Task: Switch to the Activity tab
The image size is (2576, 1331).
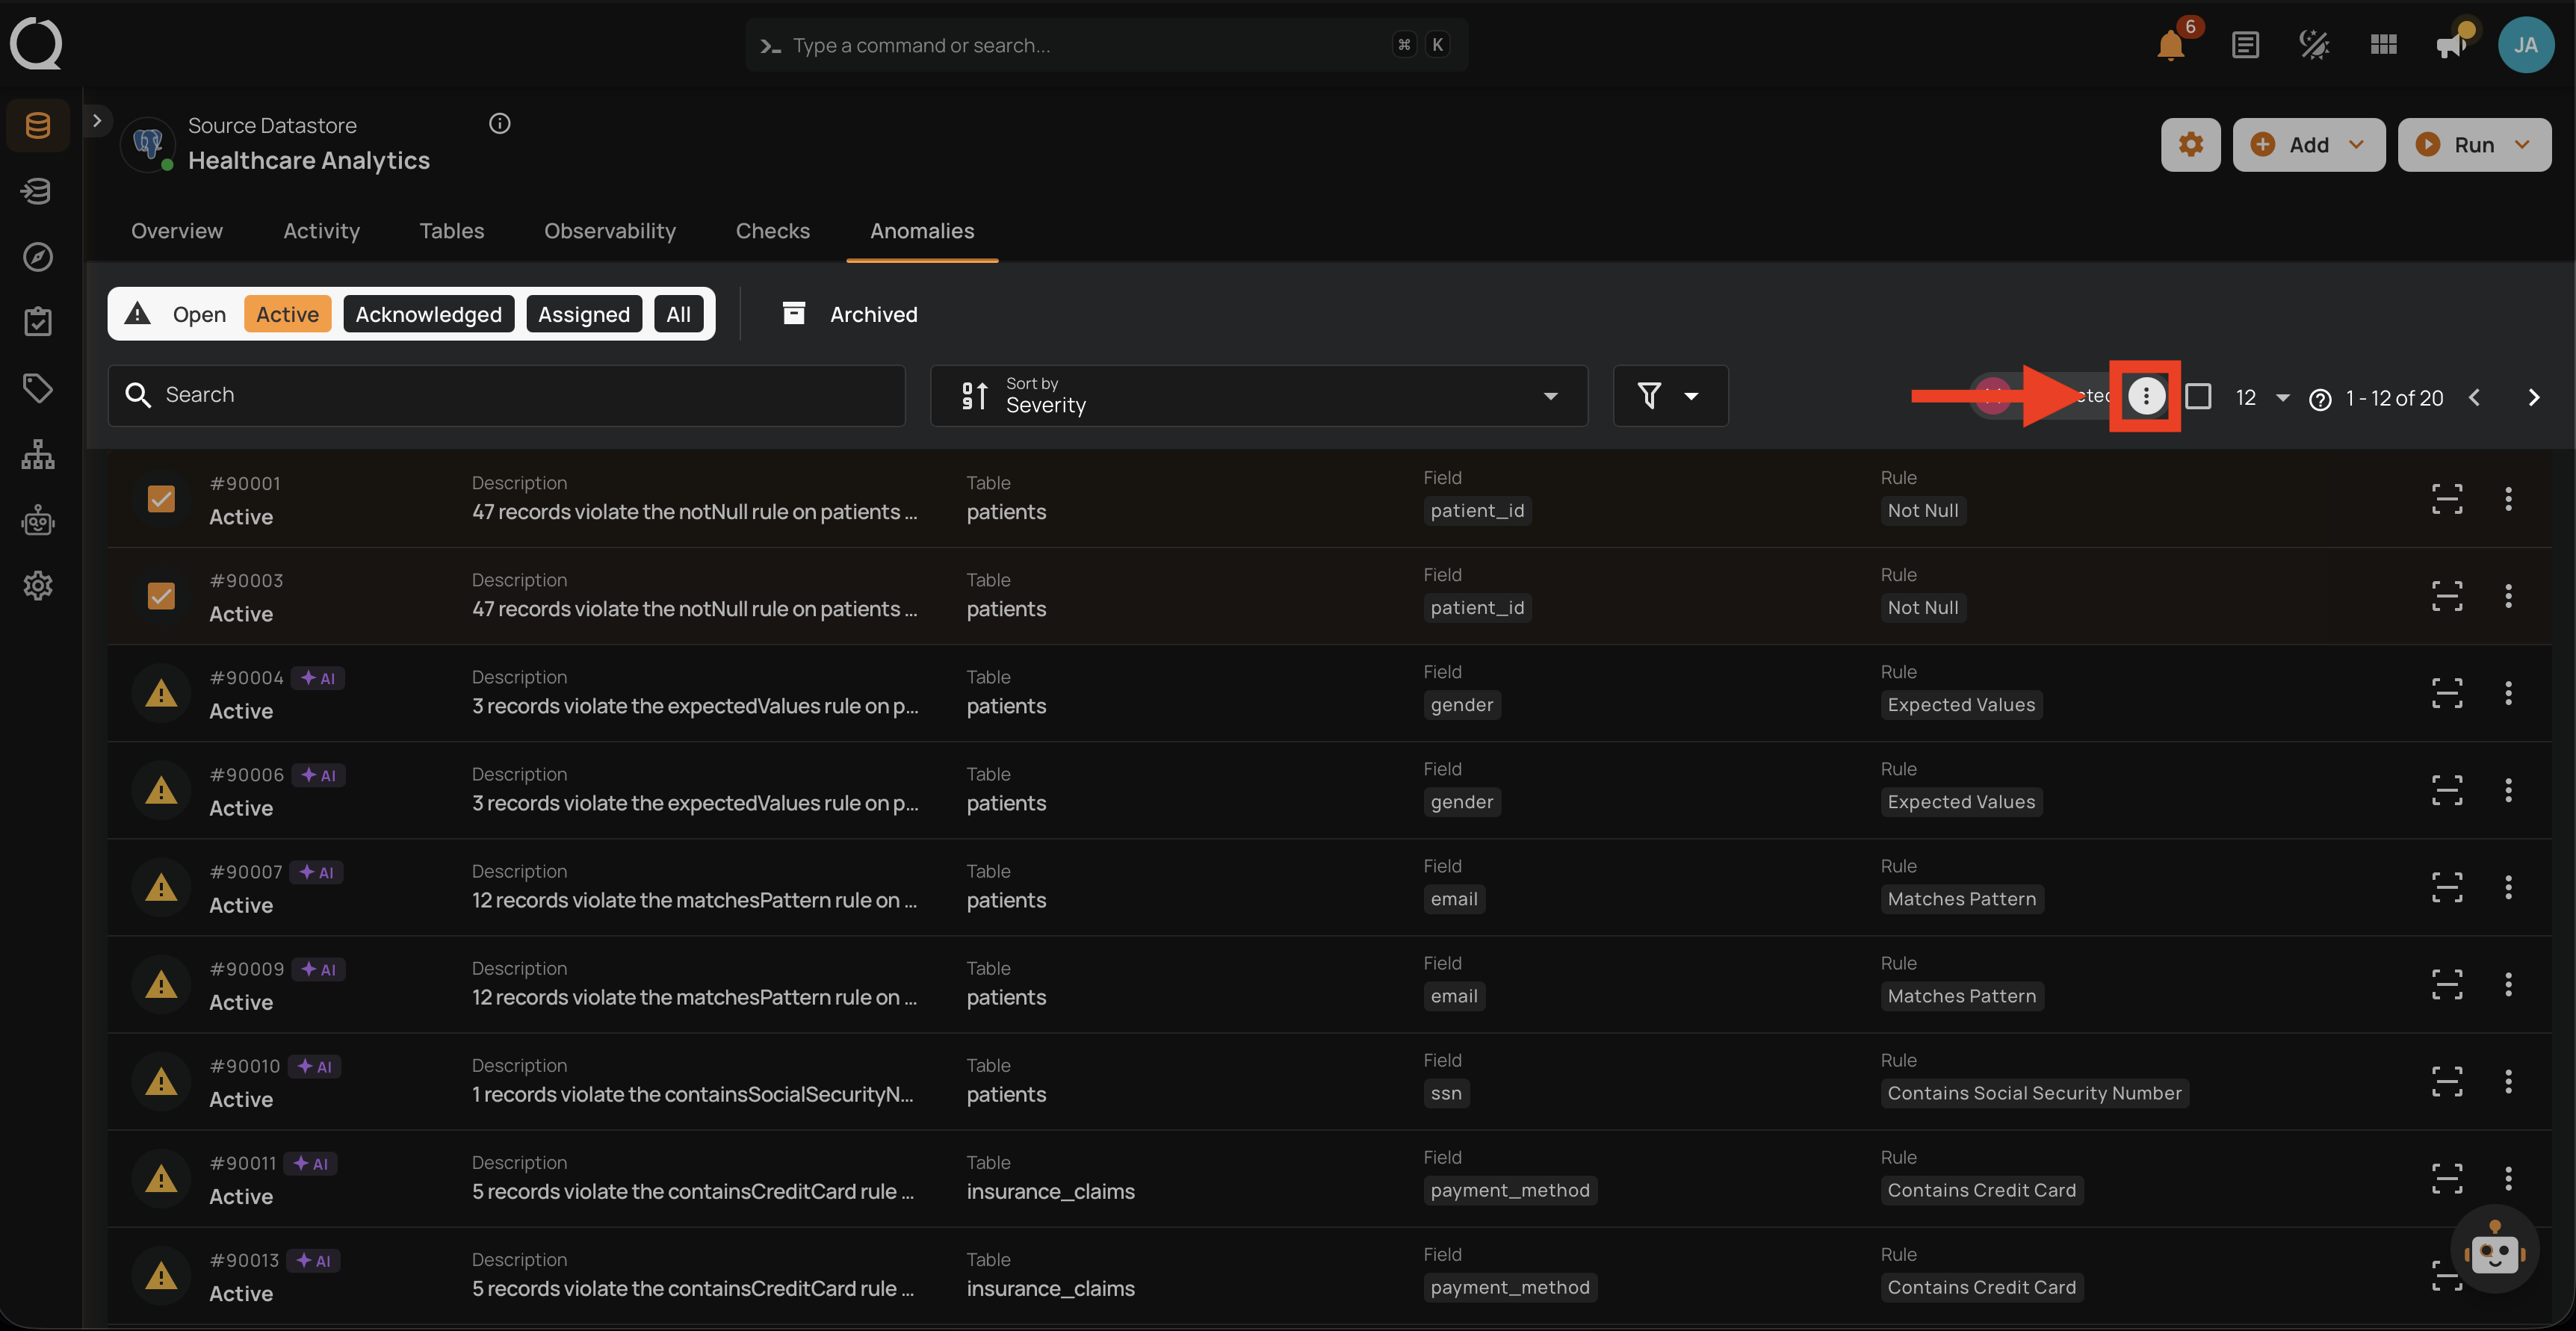Action: tap(321, 231)
